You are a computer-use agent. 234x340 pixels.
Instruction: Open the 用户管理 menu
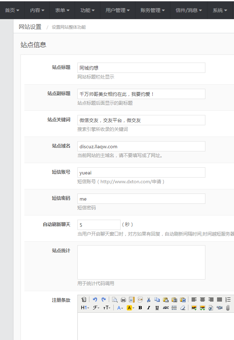pyautogui.click(x=118, y=10)
